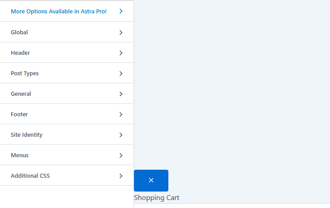Click the blue X close button
This screenshot has width=330, height=208.
point(151,180)
